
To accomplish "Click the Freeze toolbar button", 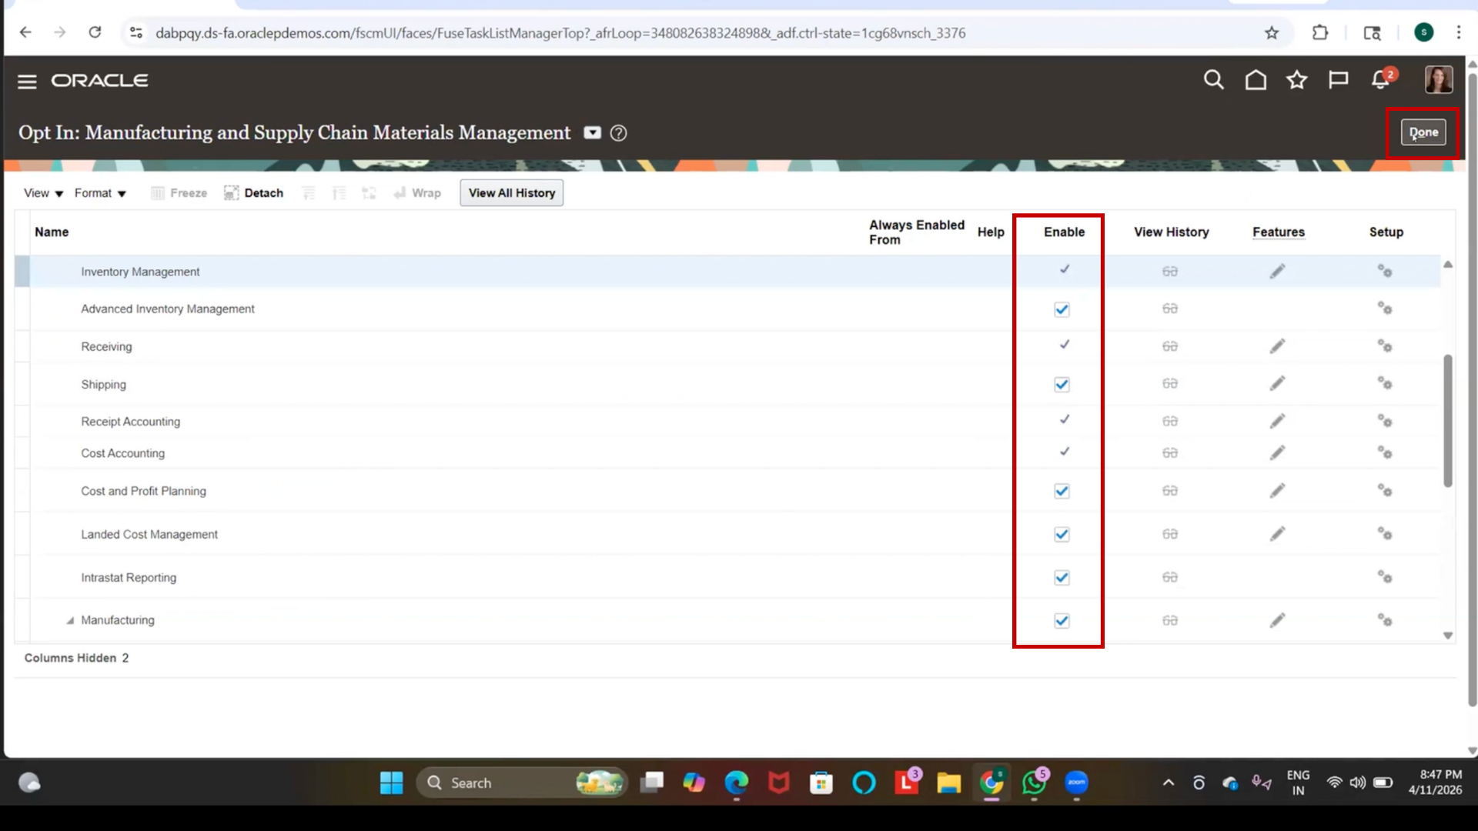I will click(179, 193).
